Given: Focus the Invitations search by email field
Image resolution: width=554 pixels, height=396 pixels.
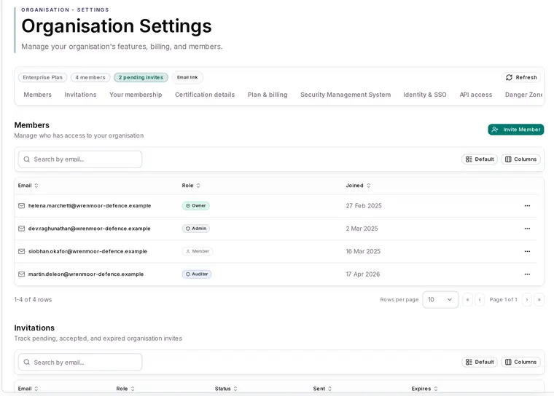Looking at the screenshot, I should (x=80, y=363).
